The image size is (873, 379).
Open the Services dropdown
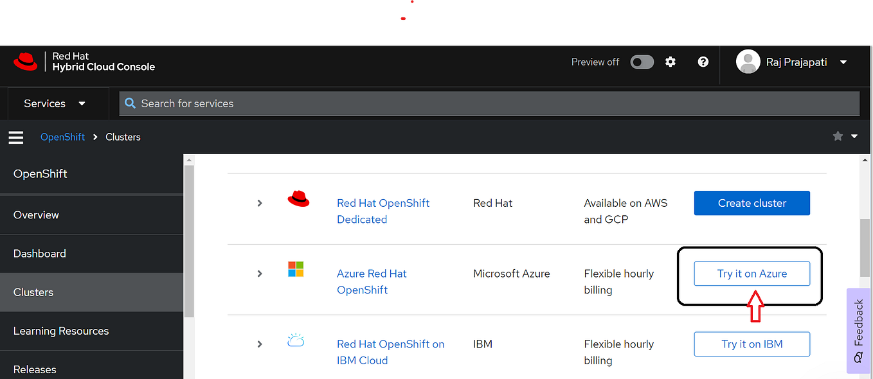[58, 103]
